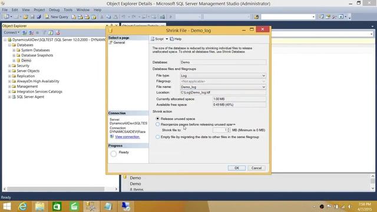The height and width of the screenshot is (212, 377).
Task: Click the Activity Monitor icon in toolbar
Action: pyautogui.click(x=163, y=17)
